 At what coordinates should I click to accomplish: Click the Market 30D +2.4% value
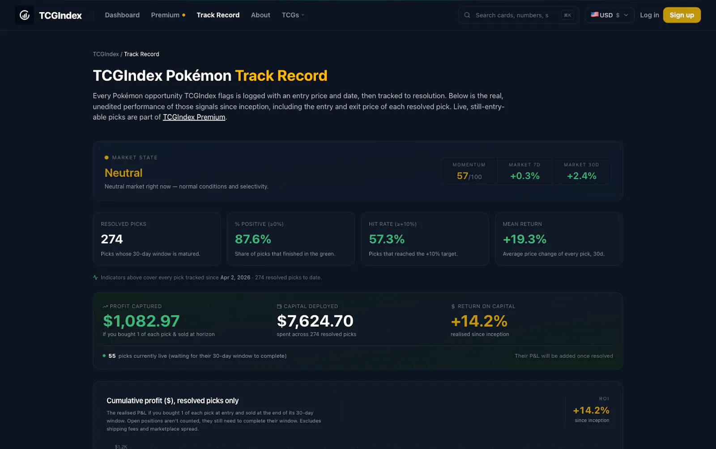click(x=581, y=176)
